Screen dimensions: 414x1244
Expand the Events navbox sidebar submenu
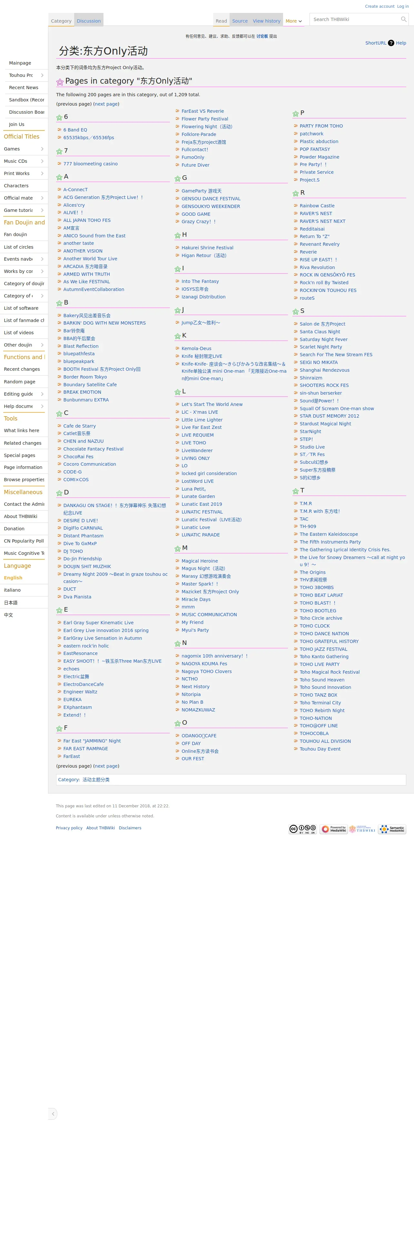42,259
